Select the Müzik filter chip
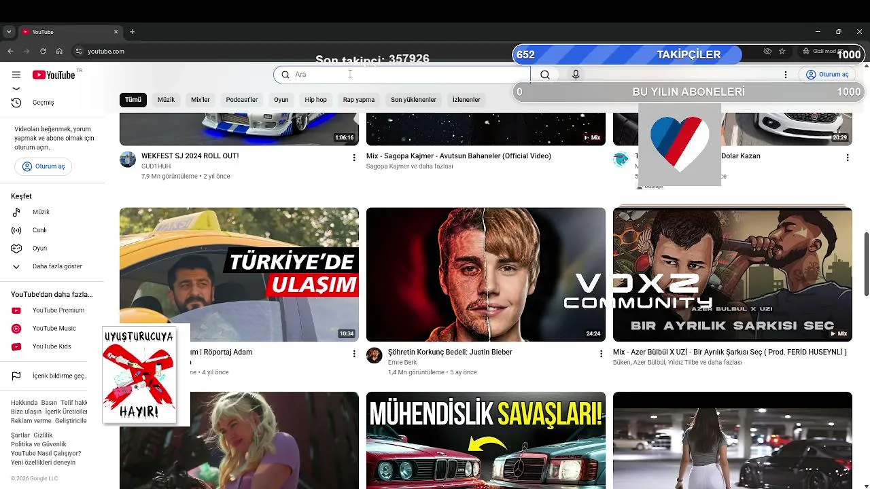870x489 pixels. point(166,100)
